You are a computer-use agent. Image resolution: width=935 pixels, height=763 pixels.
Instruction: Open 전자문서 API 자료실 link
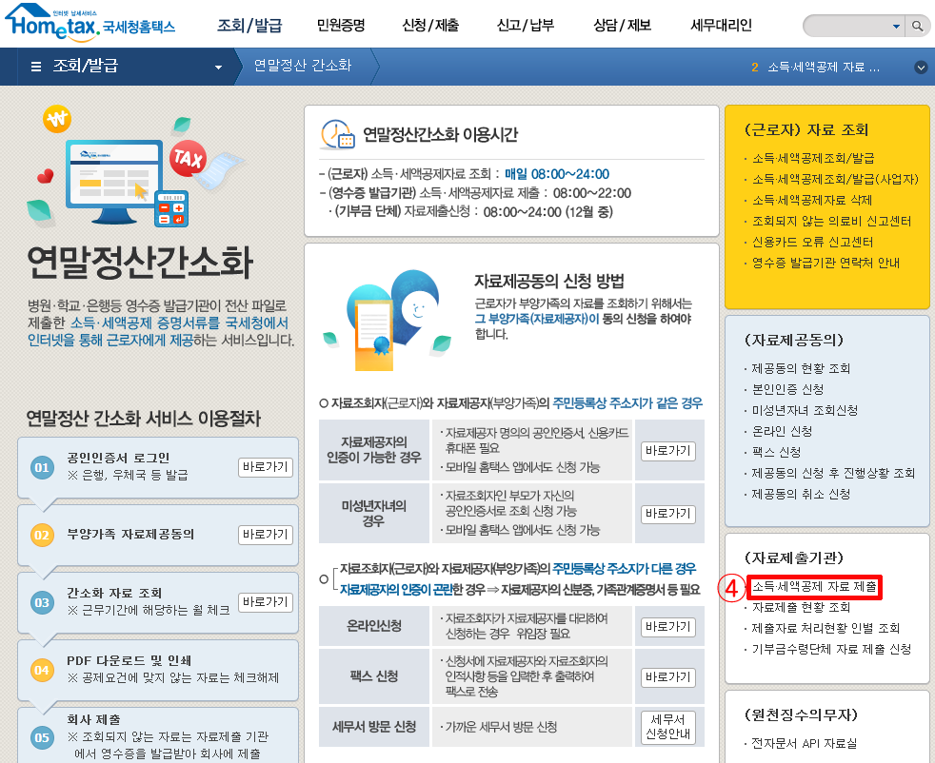click(x=804, y=743)
